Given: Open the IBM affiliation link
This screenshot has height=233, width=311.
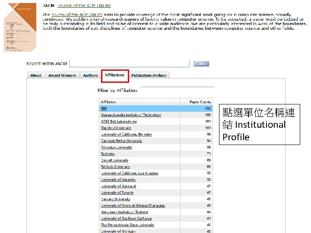Looking at the screenshot, I should (x=104, y=108).
